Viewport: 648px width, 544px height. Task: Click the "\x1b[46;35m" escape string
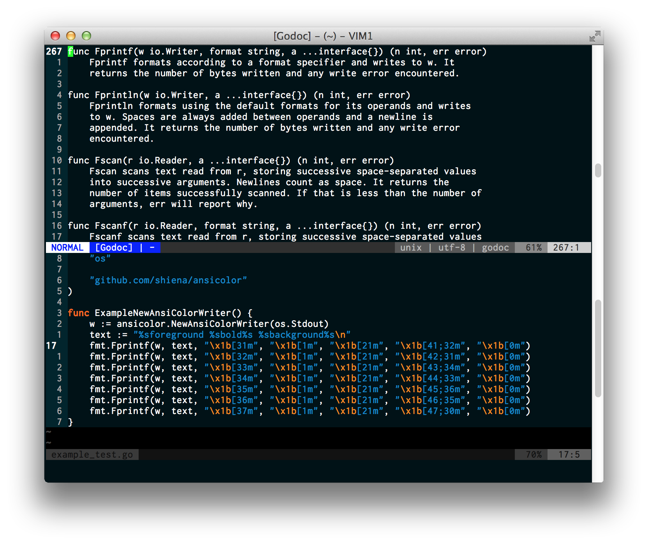click(x=430, y=400)
